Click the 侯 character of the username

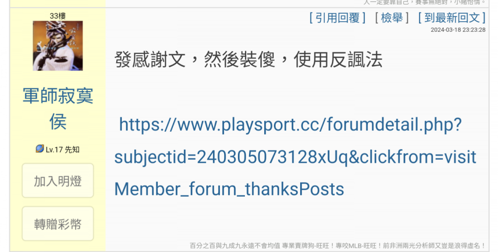coord(58,122)
